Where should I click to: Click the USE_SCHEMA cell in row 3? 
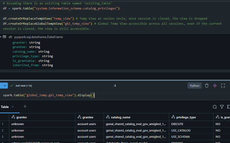180,137
